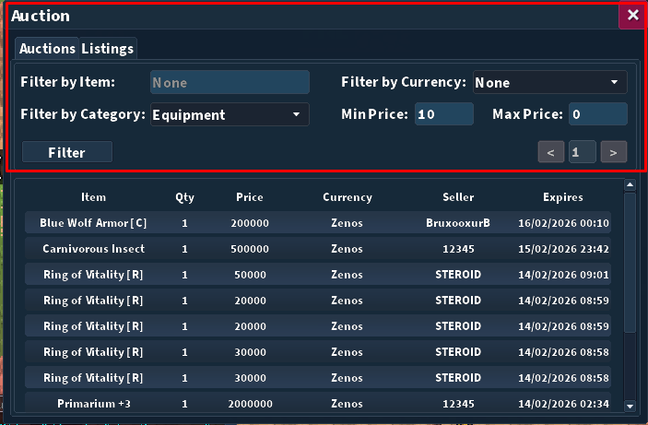Click the Expires column header
The width and height of the screenshot is (648, 425).
[562, 197]
